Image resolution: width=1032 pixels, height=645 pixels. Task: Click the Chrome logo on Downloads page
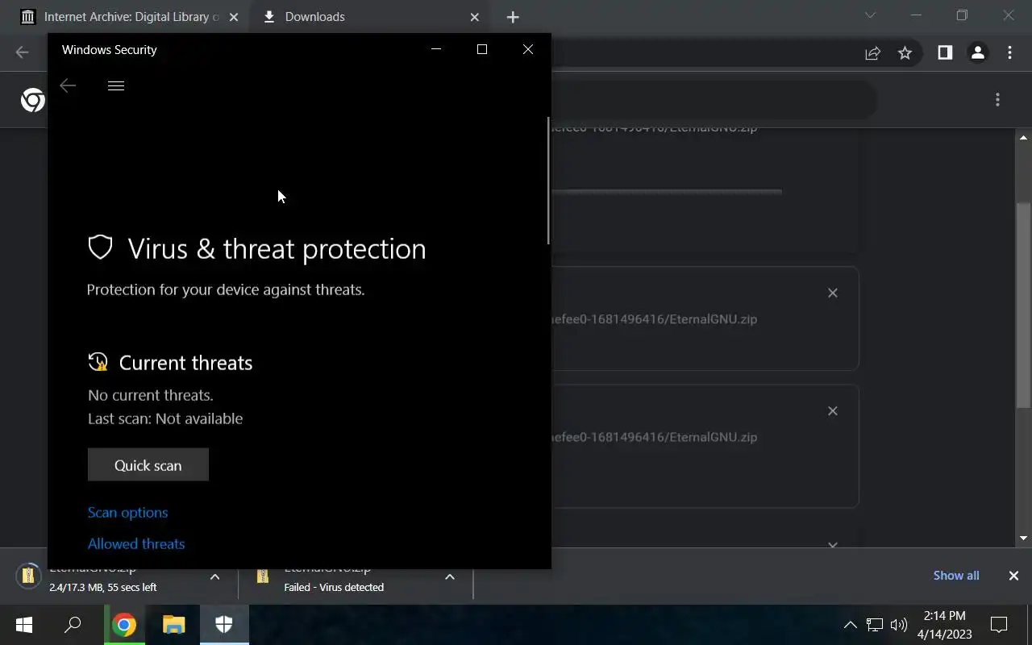coord(32,100)
